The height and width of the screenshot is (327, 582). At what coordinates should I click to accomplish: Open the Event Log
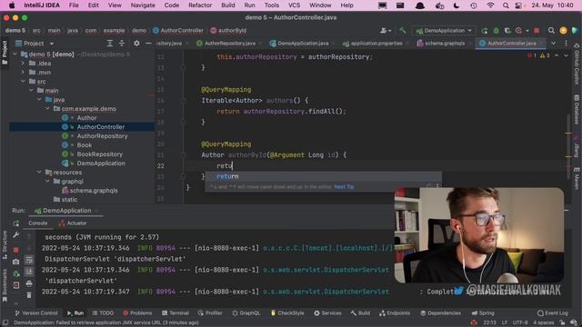[x=553, y=313]
